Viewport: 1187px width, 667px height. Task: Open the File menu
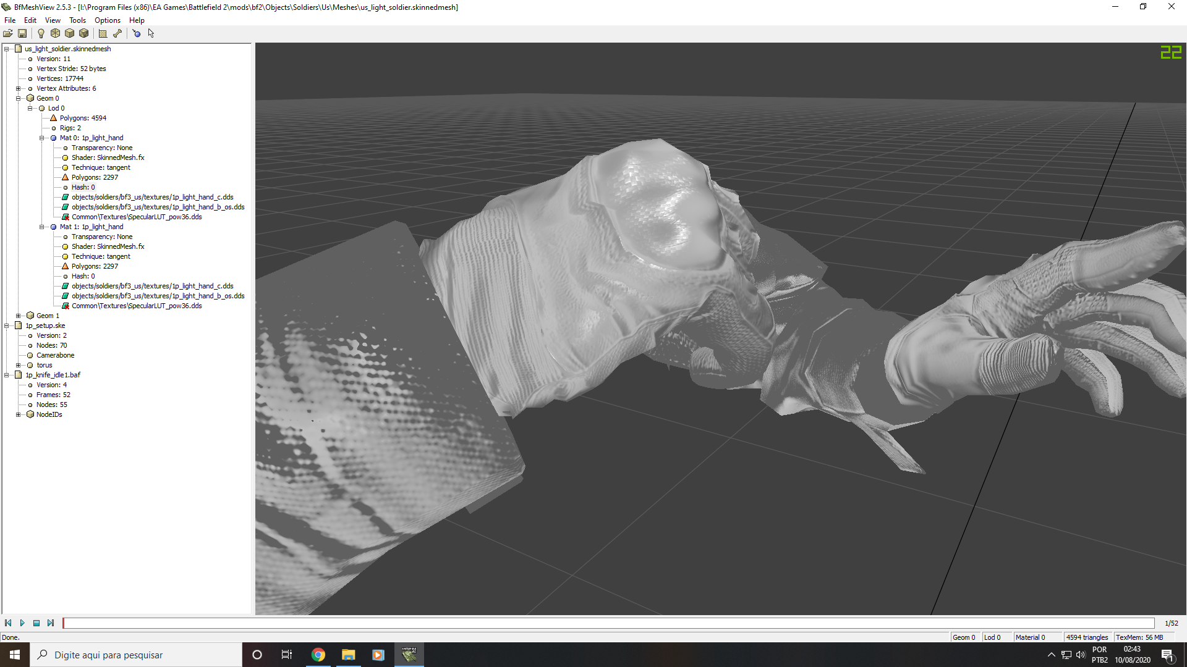[x=10, y=20]
